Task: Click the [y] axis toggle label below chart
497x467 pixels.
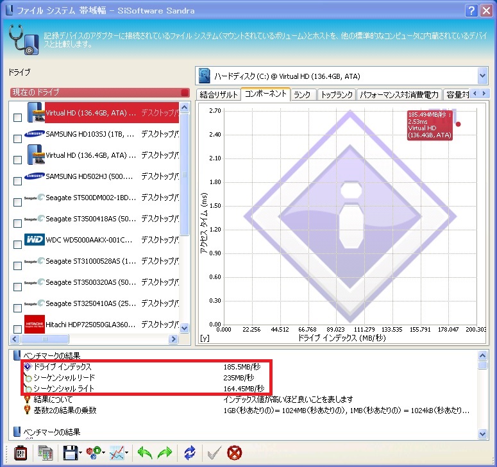Action: [x=205, y=338]
